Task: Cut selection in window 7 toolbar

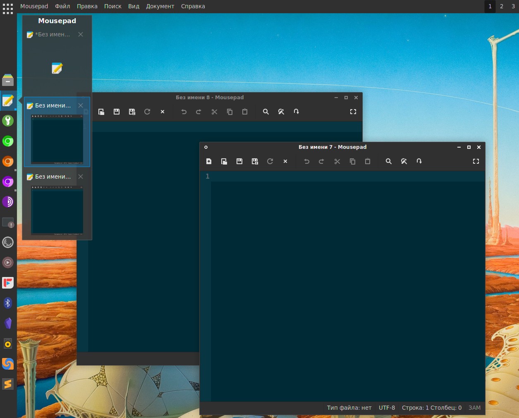Action: tap(337, 161)
